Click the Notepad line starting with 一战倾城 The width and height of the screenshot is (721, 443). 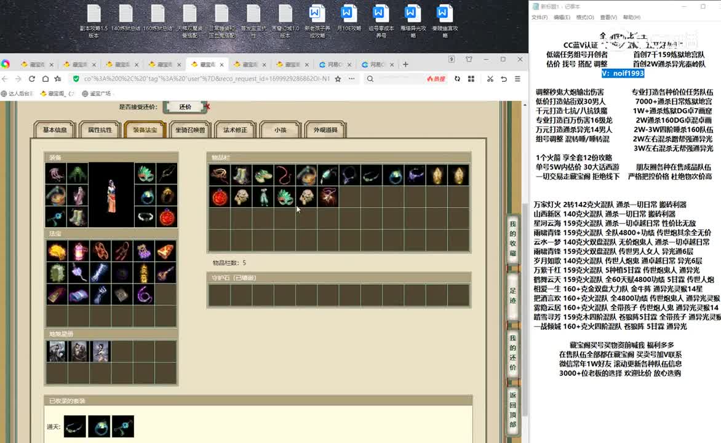(x=610, y=327)
